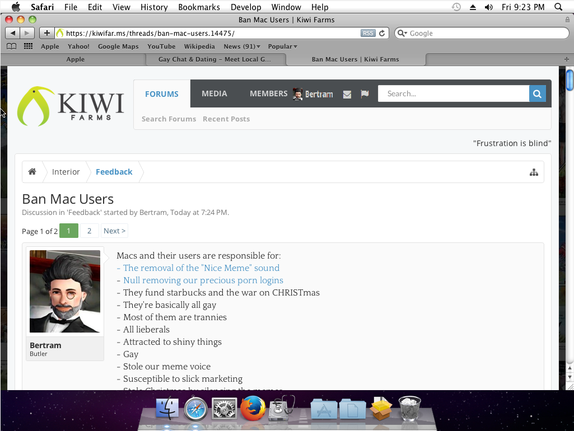This screenshot has width=574, height=431.
Task: Click Wikipedia bookmark
Action: (199, 46)
